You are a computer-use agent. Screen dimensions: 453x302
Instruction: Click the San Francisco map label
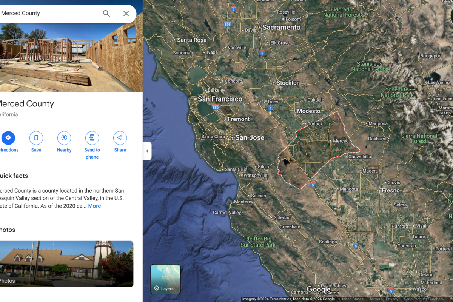click(220, 99)
